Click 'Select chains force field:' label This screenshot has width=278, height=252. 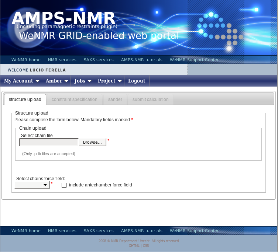pyautogui.click(x=41, y=179)
